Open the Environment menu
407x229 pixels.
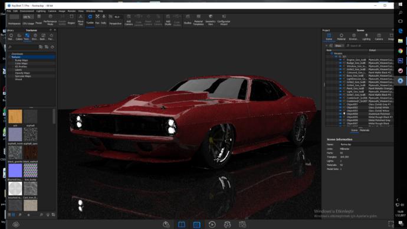[x=27, y=11]
